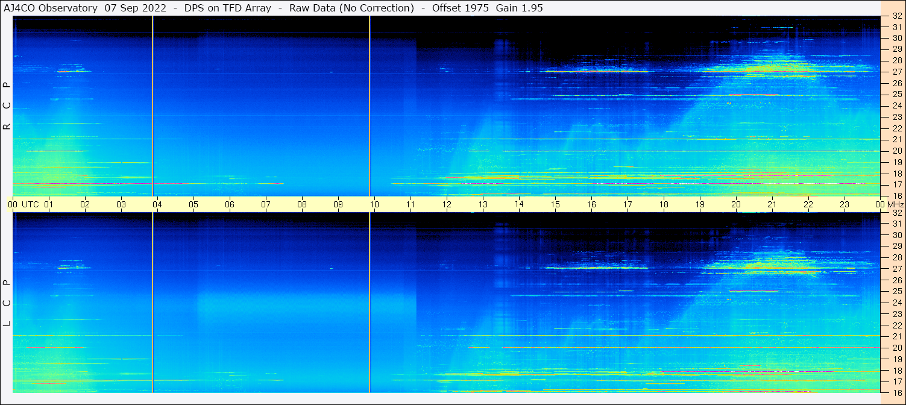Click the first pink vertical marker in LCP panel
Screen dimensions: 906x405
point(153,303)
